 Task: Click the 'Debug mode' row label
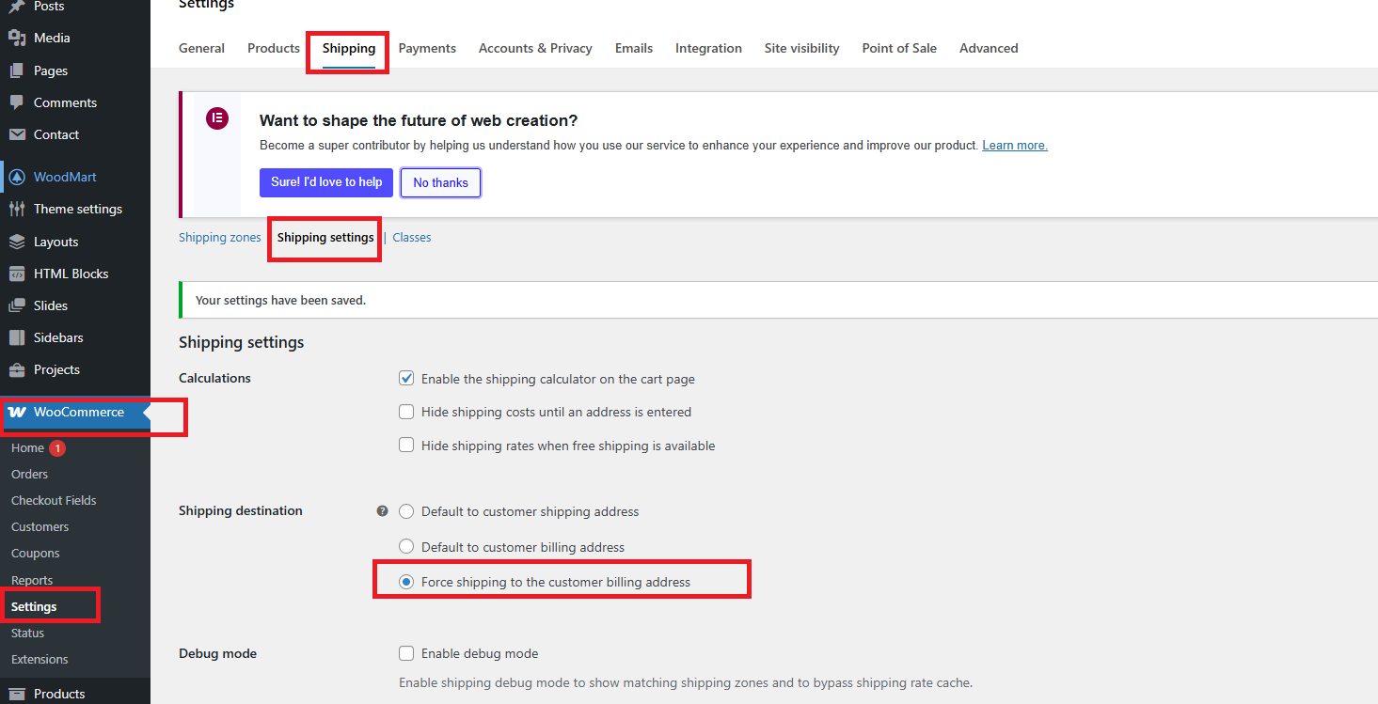click(x=217, y=653)
